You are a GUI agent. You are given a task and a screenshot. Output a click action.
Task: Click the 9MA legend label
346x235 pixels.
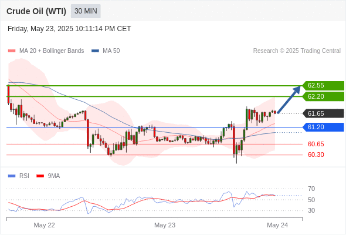click(54, 176)
